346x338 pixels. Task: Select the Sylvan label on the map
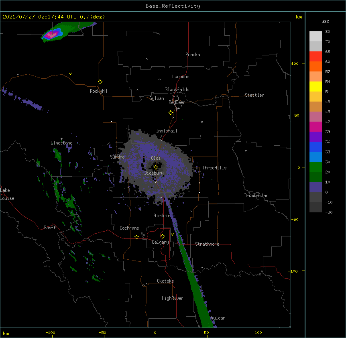pos(157,98)
